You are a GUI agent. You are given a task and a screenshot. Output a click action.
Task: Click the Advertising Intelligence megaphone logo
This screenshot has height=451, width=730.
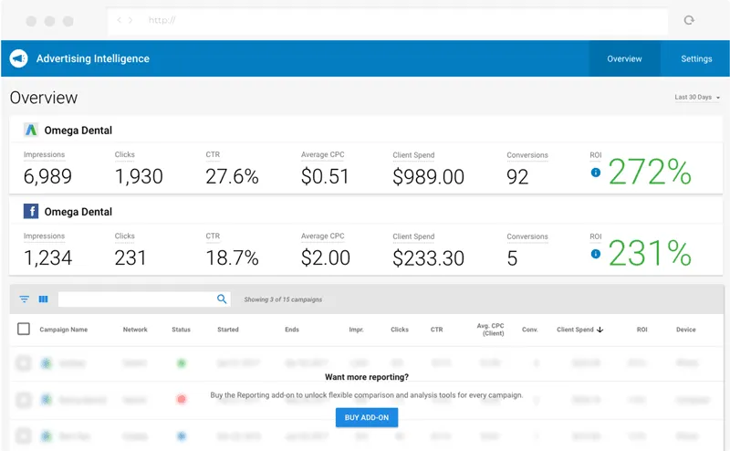point(19,58)
